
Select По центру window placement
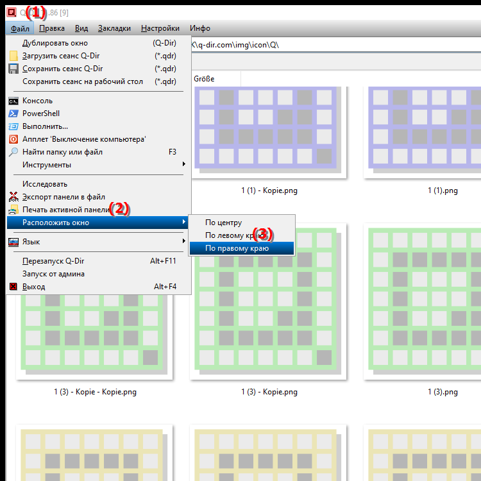(x=242, y=223)
